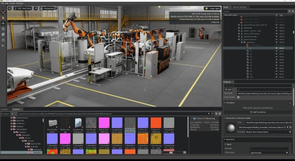Click the top icon in left toolbar
The image size is (295, 161).
click(x=3, y=12)
